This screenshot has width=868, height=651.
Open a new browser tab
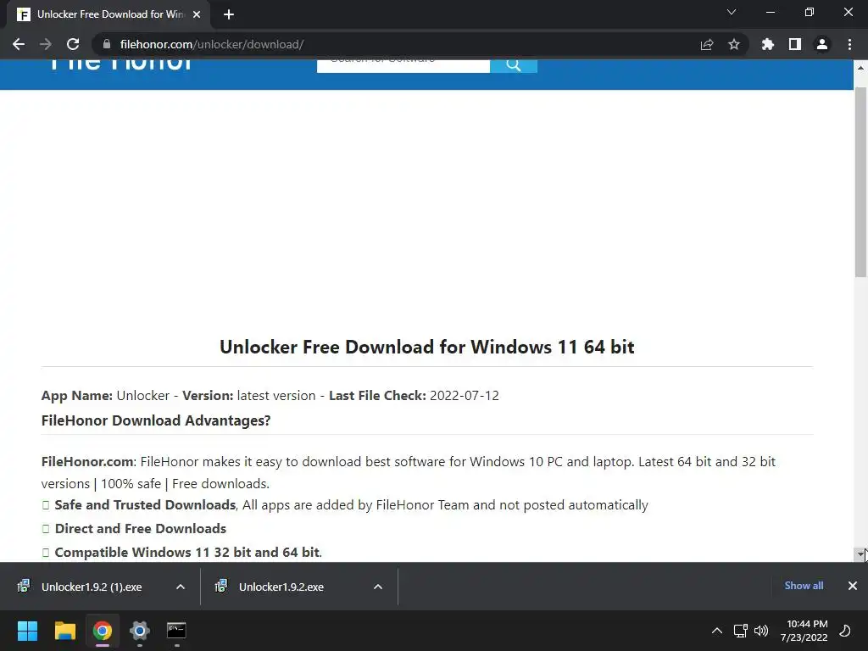tap(229, 14)
